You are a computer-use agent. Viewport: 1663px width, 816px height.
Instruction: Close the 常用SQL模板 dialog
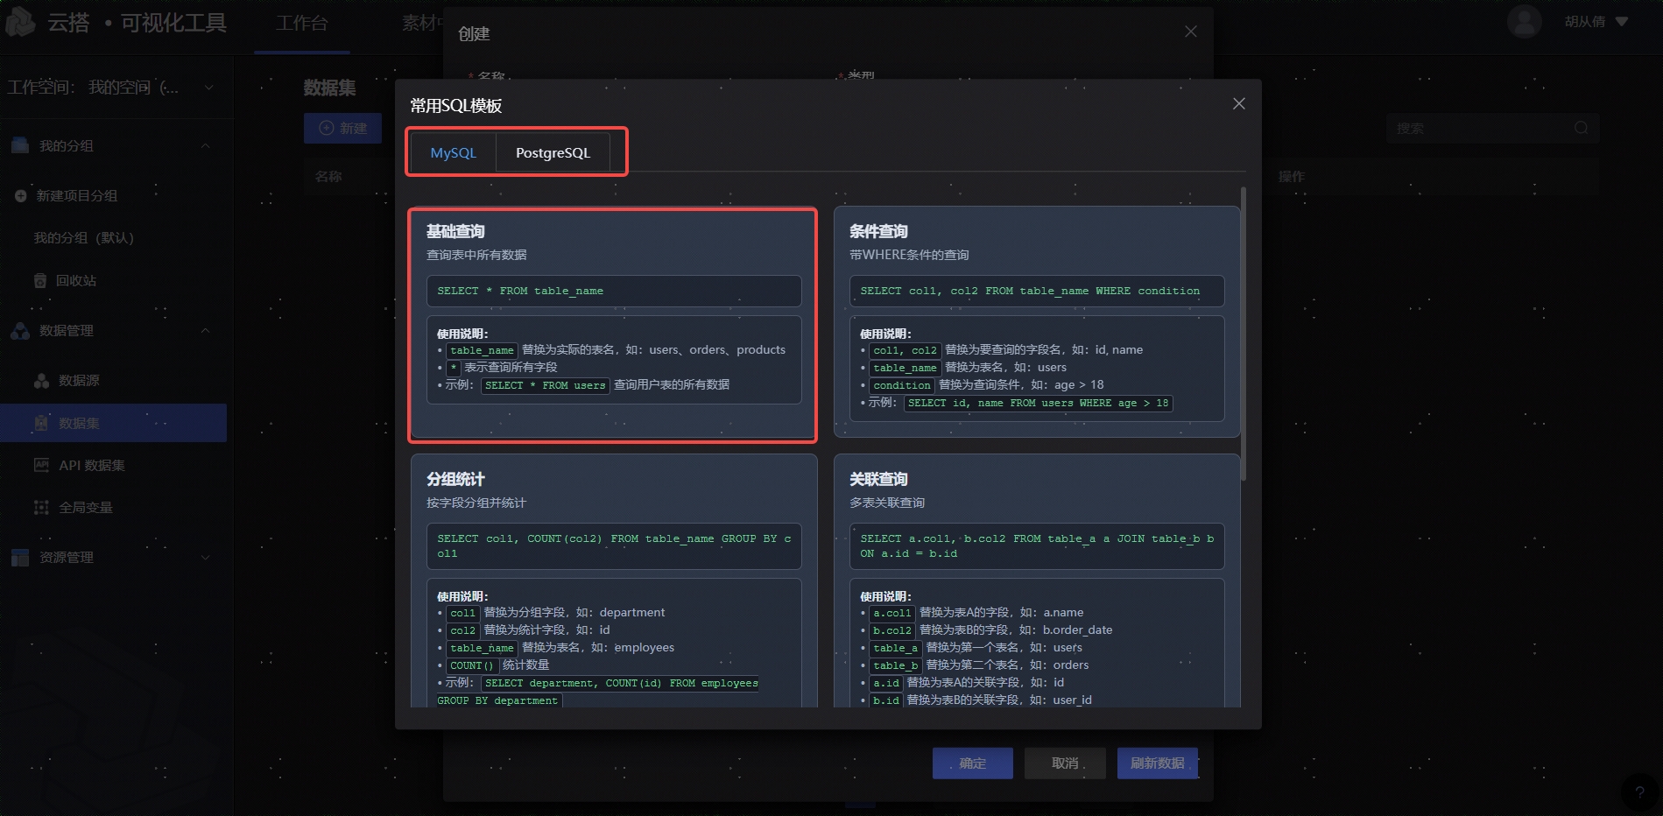[1238, 104]
